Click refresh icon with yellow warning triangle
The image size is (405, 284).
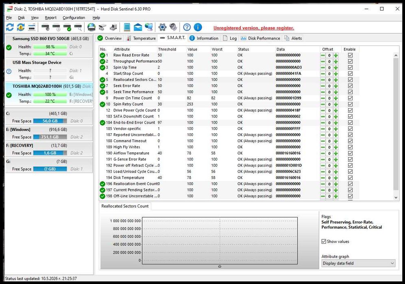click(x=21, y=27)
